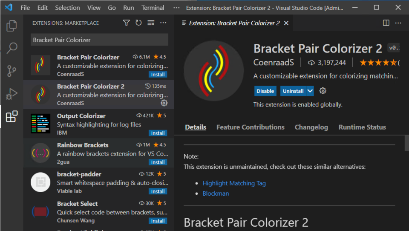Uninstall Bracket Pair Colorizer 2
This screenshot has width=409, height=231.
[x=293, y=91]
